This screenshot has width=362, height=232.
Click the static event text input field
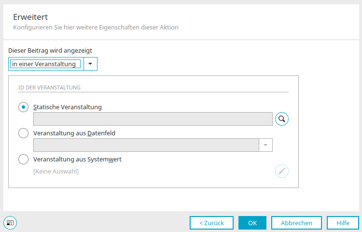point(153,119)
